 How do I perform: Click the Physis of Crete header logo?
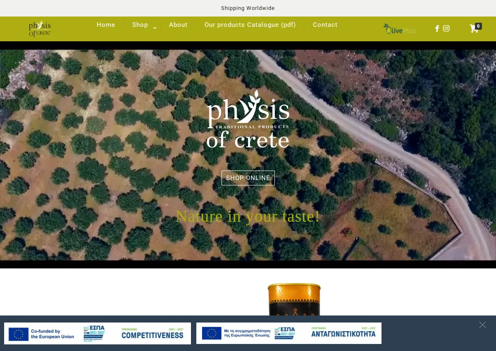pyautogui.click(x=40, y=29)
